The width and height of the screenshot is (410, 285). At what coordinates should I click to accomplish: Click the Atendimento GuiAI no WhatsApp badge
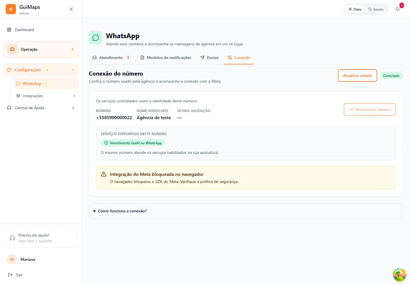[133, 143]
